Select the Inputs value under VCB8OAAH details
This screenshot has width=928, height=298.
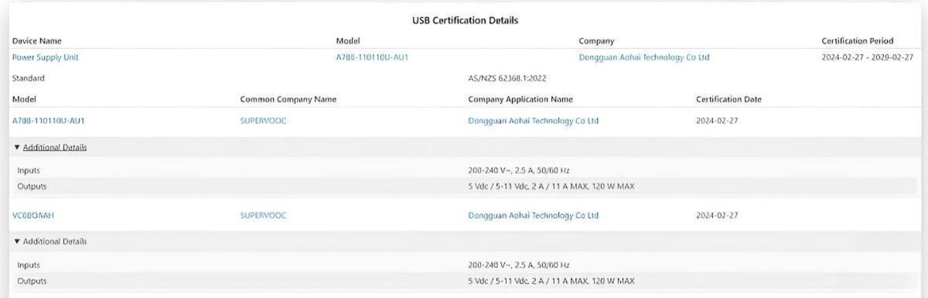click(519, 265)
